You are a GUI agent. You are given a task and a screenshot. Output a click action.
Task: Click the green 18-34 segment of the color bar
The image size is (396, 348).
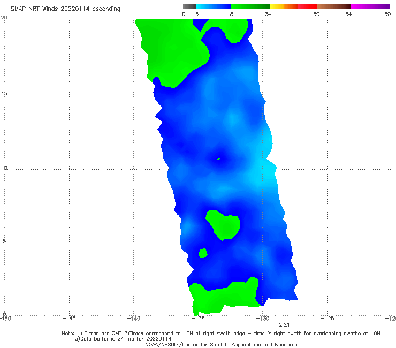250,6
